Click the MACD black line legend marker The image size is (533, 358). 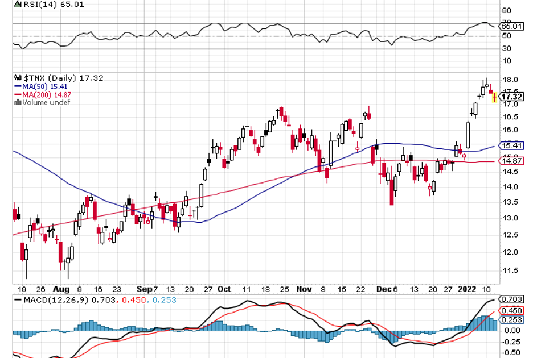17,299
